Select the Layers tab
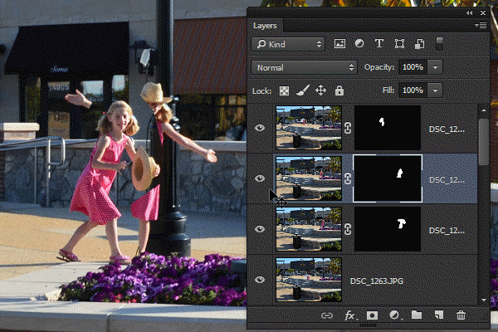This screenshot has width=498, height=332. 265,26
